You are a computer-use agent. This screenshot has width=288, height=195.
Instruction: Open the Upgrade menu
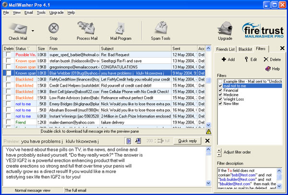pos(56,12)
